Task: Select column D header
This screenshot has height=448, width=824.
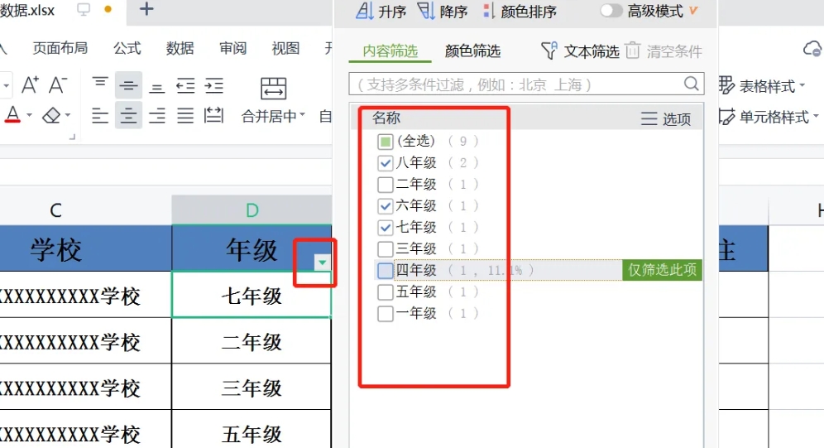Action: pyautogui.click(x=252, y=210)
